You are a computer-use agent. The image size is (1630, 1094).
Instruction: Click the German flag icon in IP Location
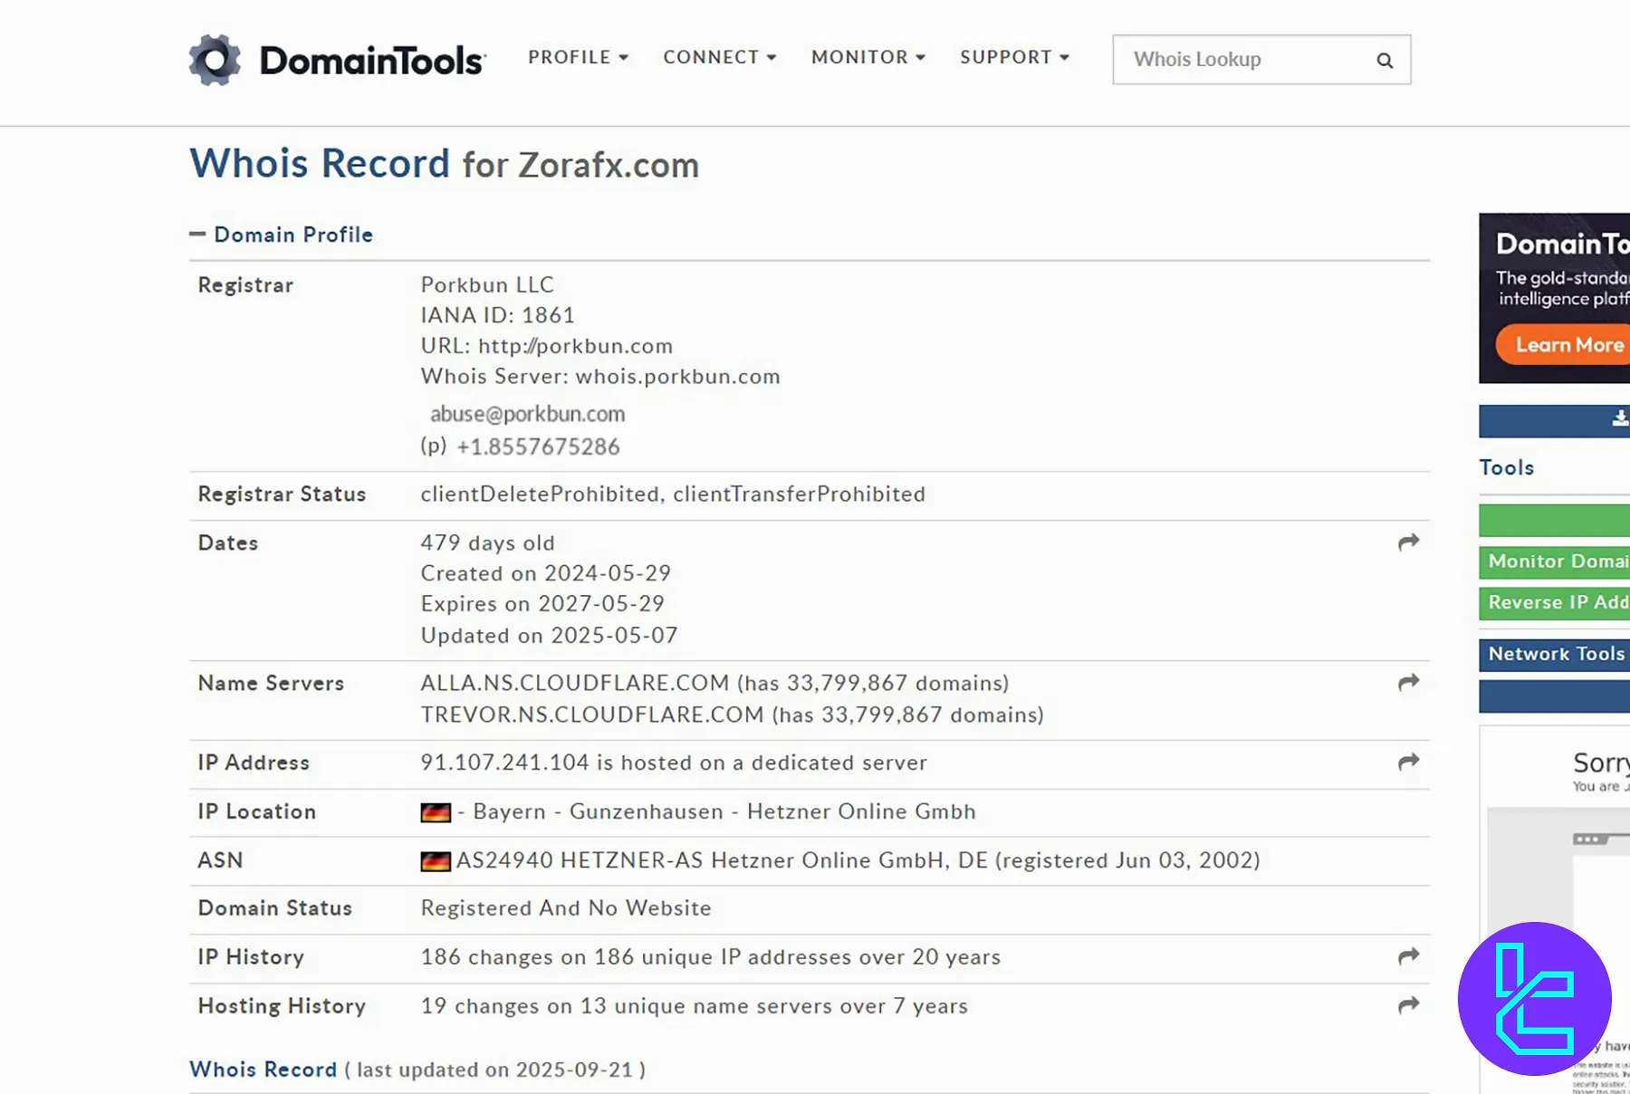point(437,811)
